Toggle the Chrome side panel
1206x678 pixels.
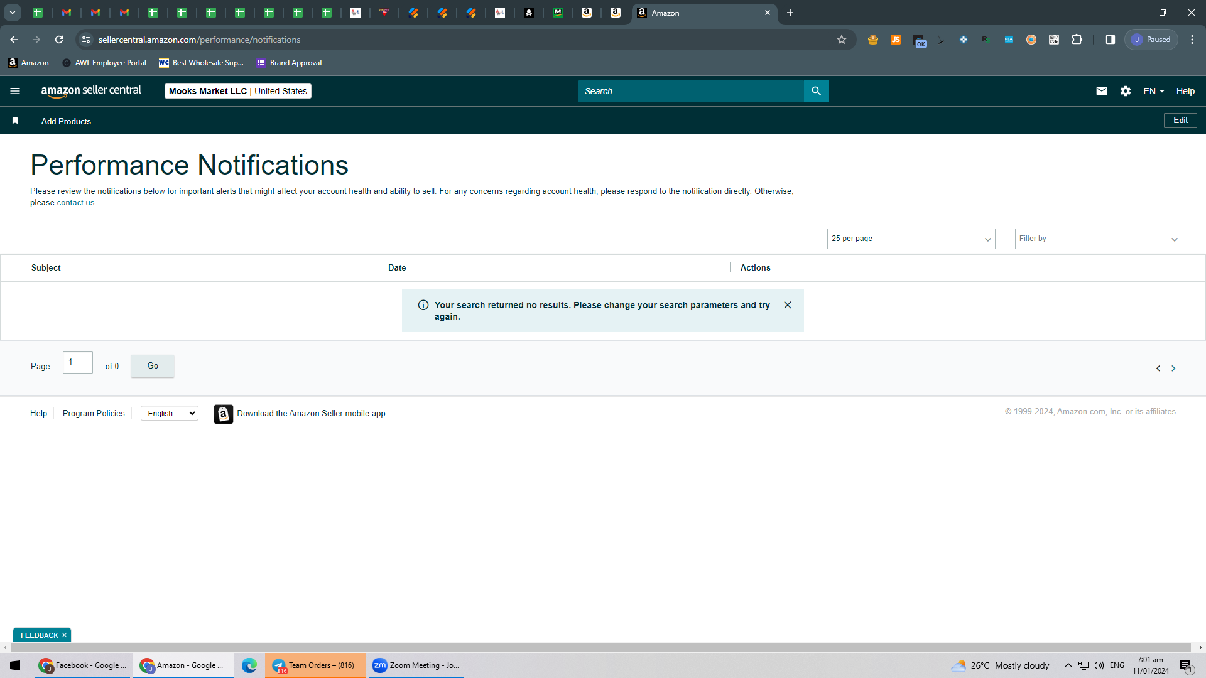click(1110, 40)
